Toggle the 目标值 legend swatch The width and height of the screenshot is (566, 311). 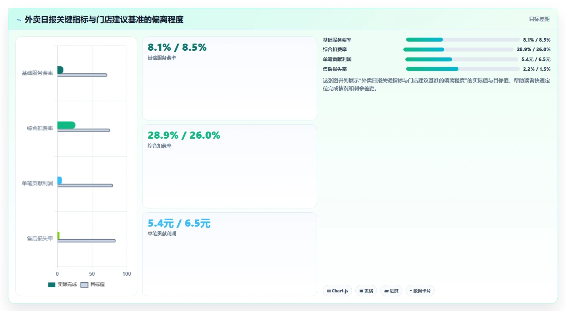point(84,284)
